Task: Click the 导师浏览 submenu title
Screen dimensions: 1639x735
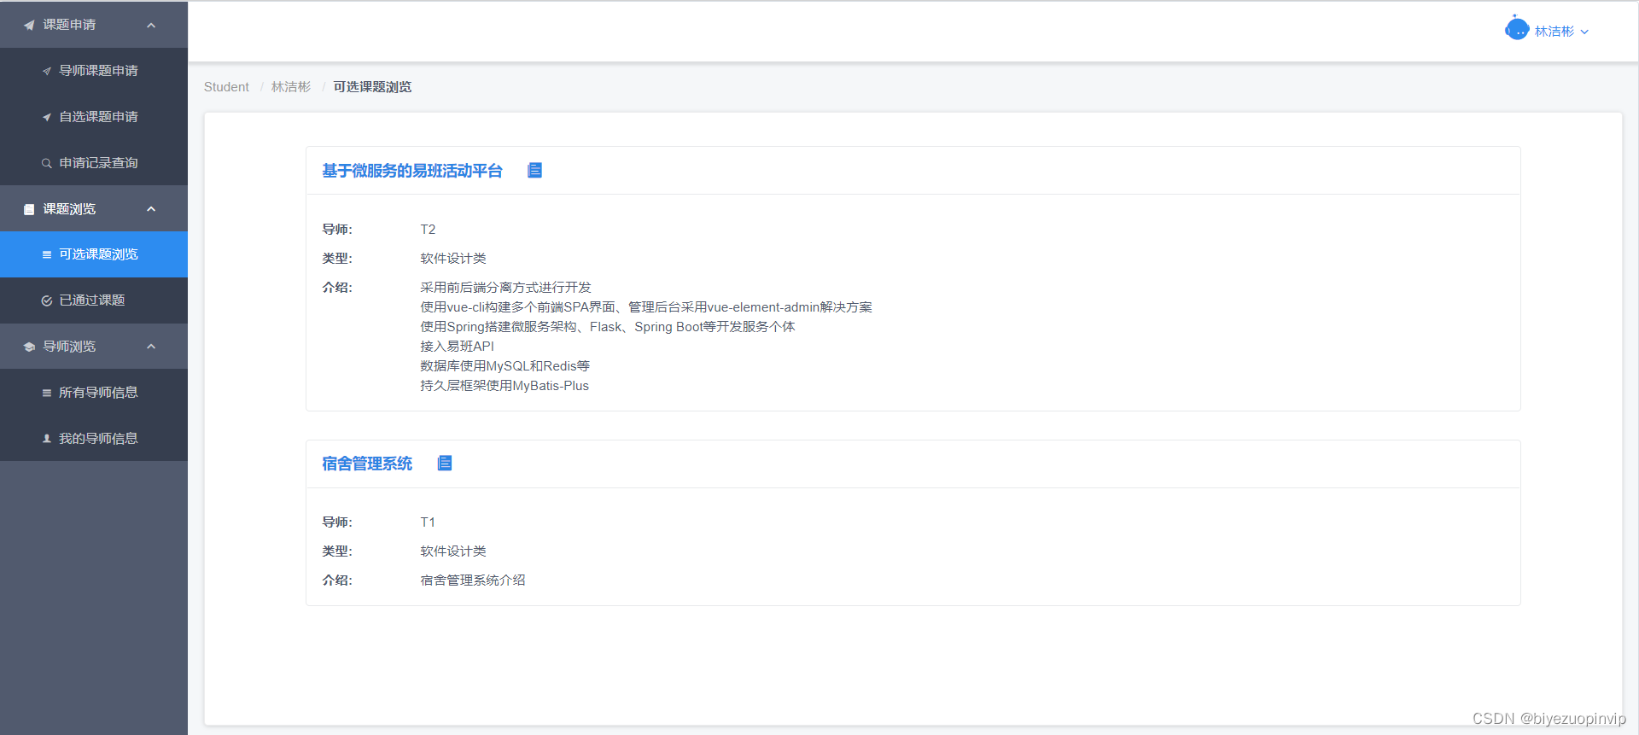Action: click(94, 347)
